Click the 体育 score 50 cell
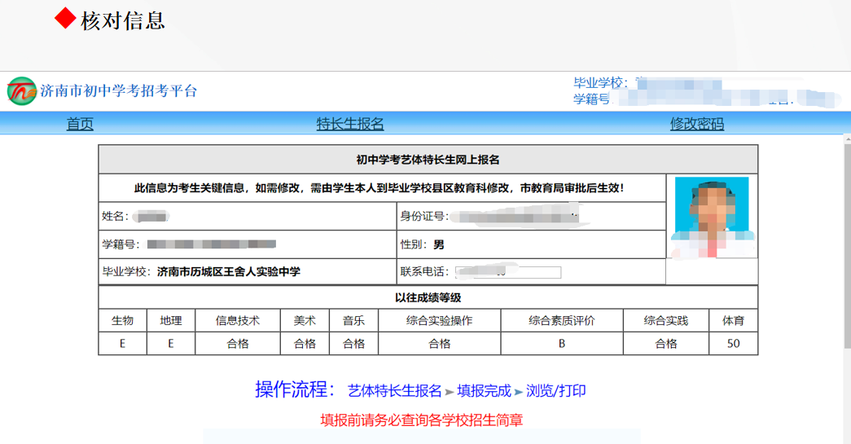851x444 pixels. pos(733,344)
